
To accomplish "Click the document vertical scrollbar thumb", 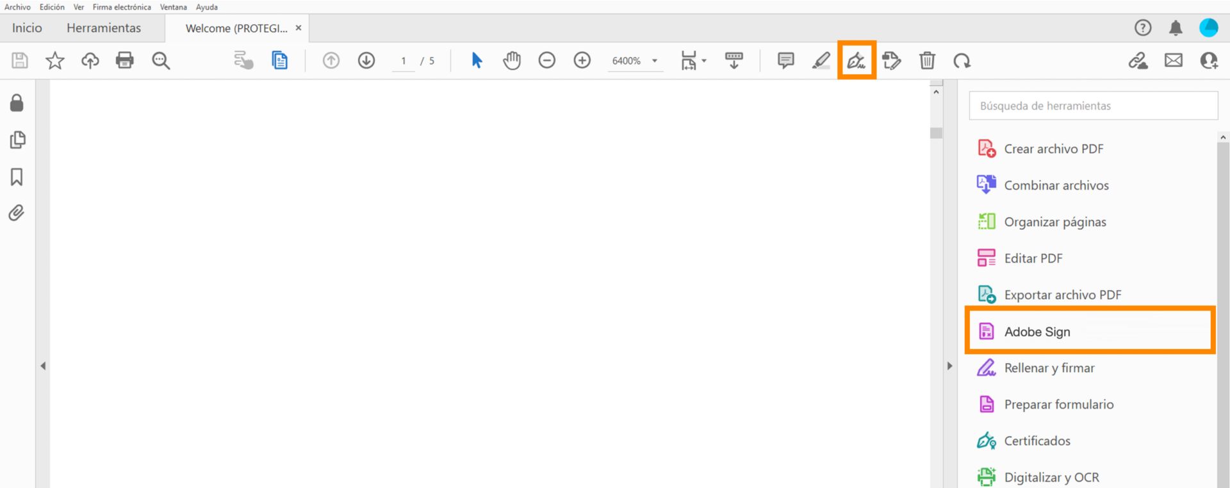I will [937, 133].
